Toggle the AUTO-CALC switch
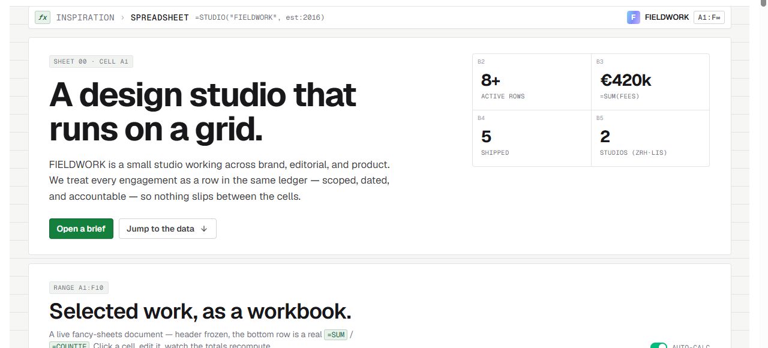 659,346
